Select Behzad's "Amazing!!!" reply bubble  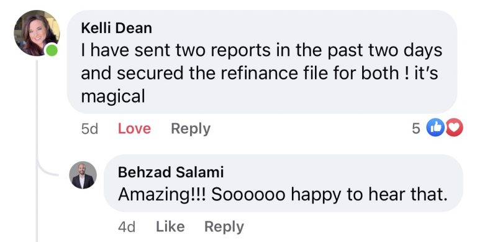pyautogui.click(x=283, y=183)
